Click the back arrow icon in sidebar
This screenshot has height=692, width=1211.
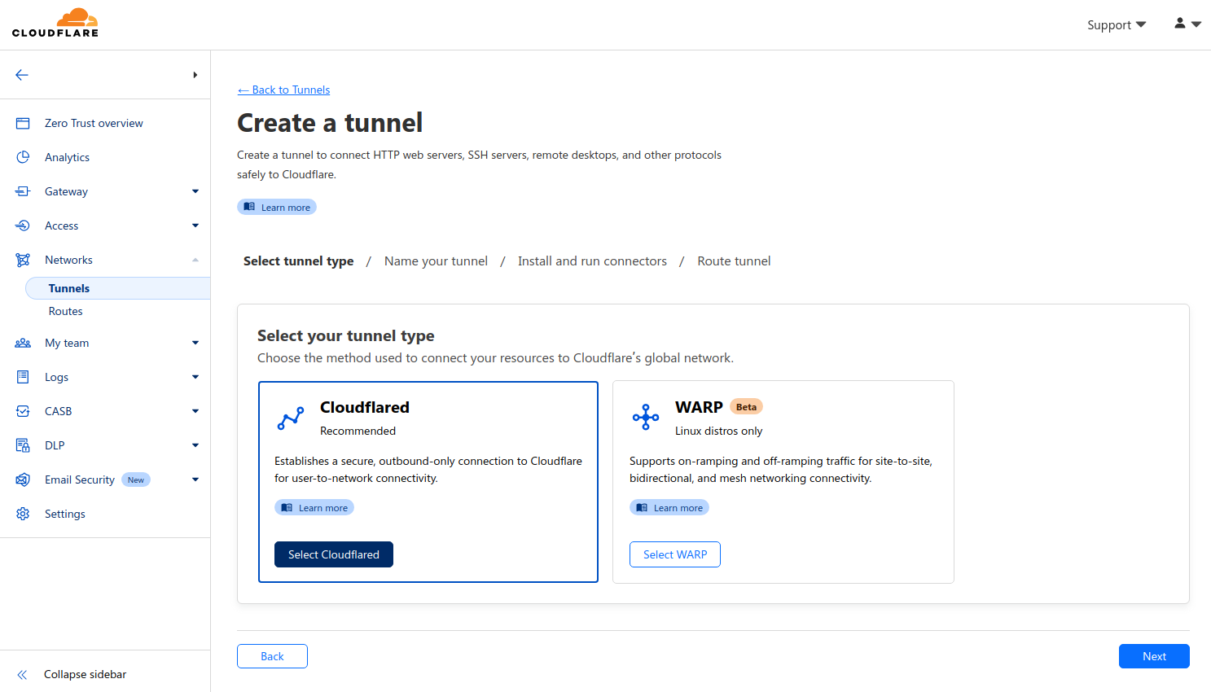[22, 75]
